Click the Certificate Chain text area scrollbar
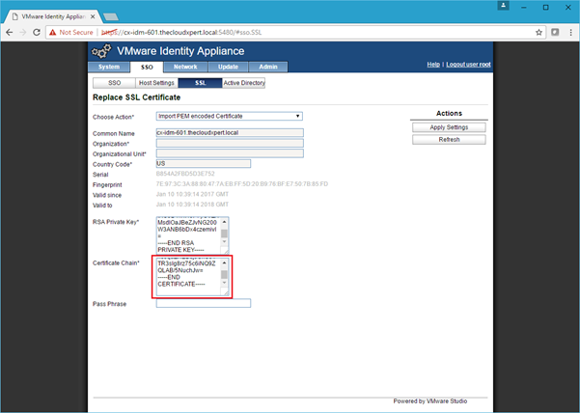 click(226, 274)
